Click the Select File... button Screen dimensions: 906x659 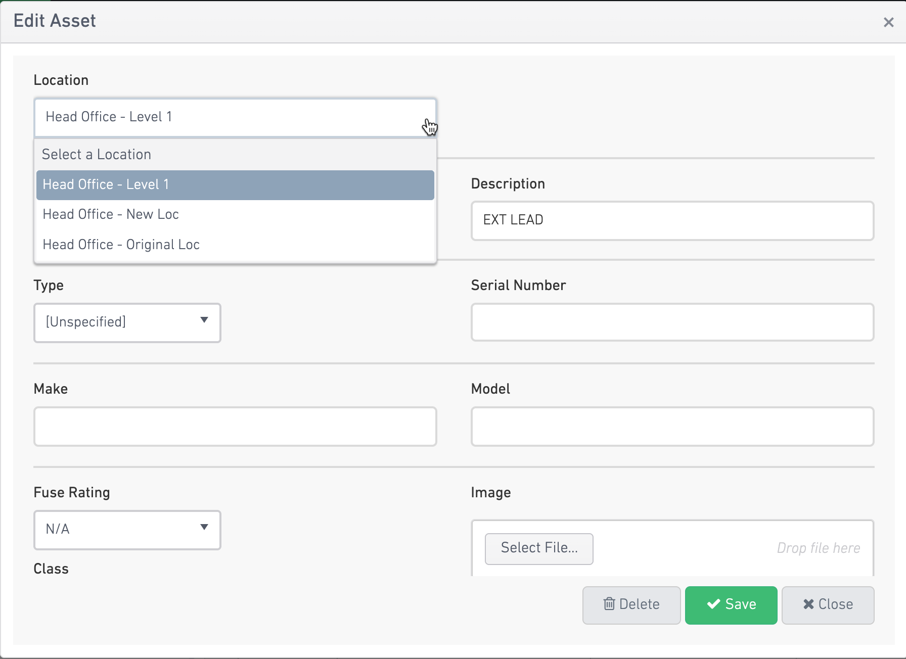[x=539, y=548]
